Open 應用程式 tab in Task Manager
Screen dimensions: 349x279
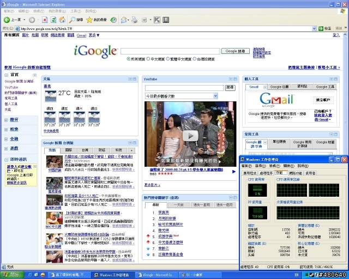pyautogui.click(x=250, y=173)
